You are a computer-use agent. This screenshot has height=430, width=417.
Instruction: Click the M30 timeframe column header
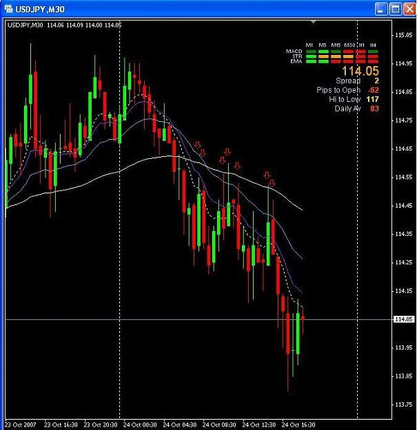(349, 45)
